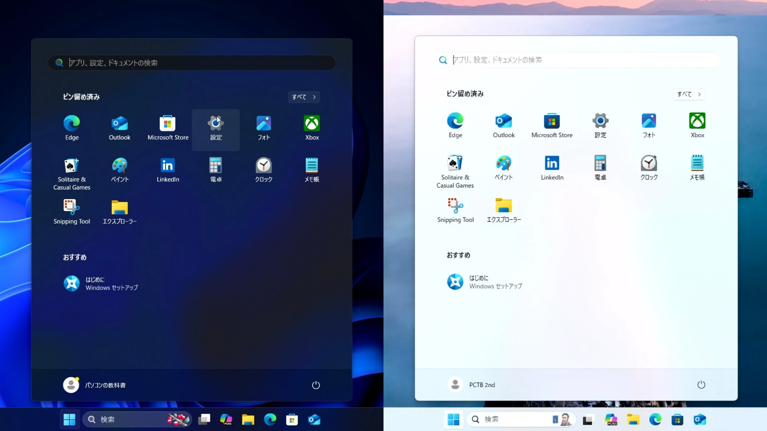Open power options in light Start menu

click(x=701, y=385)
